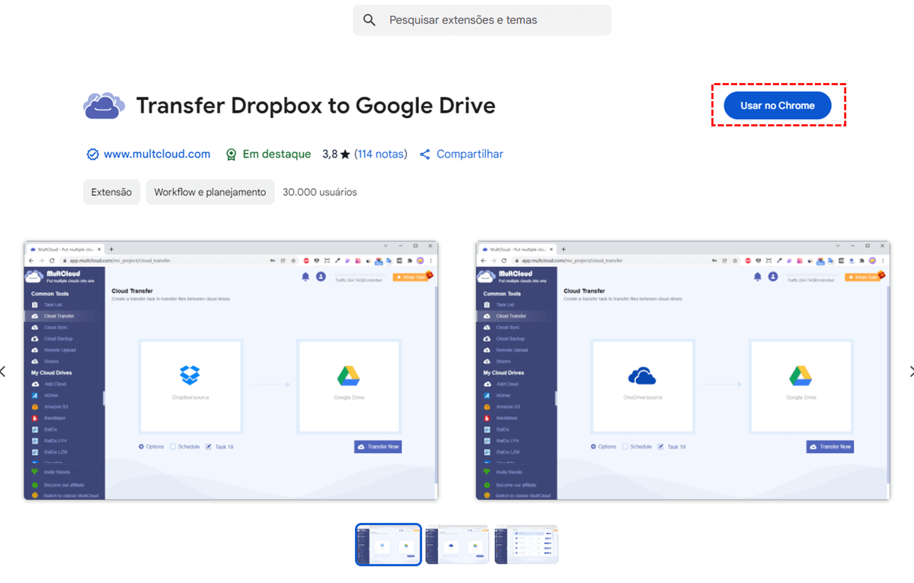Click the 3,8 star rating
Viewport: 914px width, 583px height.
336,154
